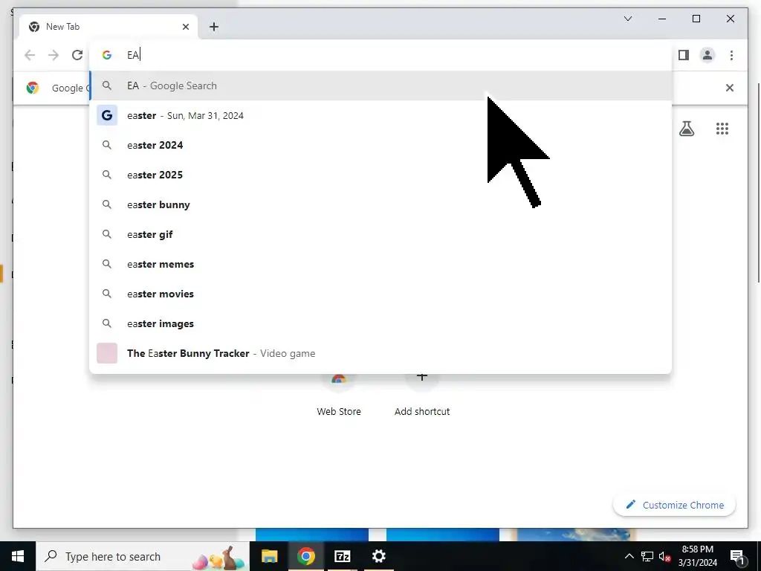Click the muted volume icon in tray
Image resolution: width=761 pixels, height=571 pixels.
click(x=665, y=556)
